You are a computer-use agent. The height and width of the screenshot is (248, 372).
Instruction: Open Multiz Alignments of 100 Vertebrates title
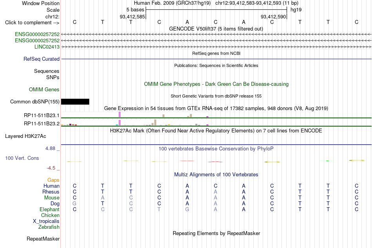pos(216,174)
